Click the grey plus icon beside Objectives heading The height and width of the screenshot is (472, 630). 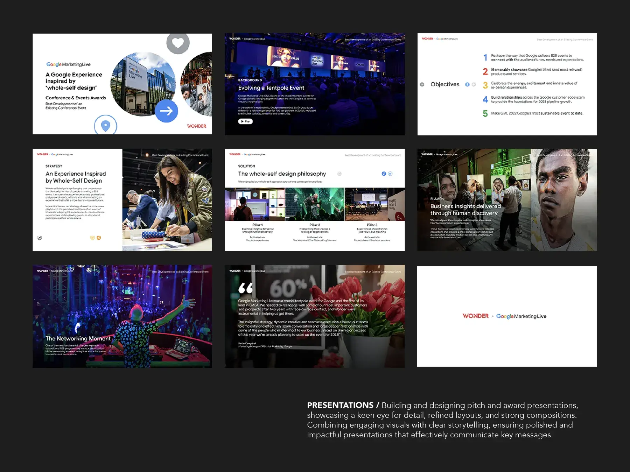474,84
